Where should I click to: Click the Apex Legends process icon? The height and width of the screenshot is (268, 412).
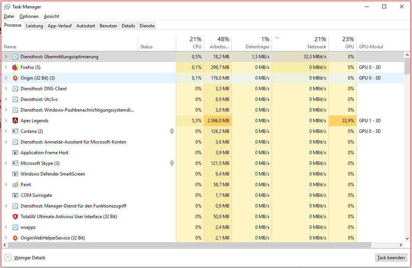(x=15, y=121)
